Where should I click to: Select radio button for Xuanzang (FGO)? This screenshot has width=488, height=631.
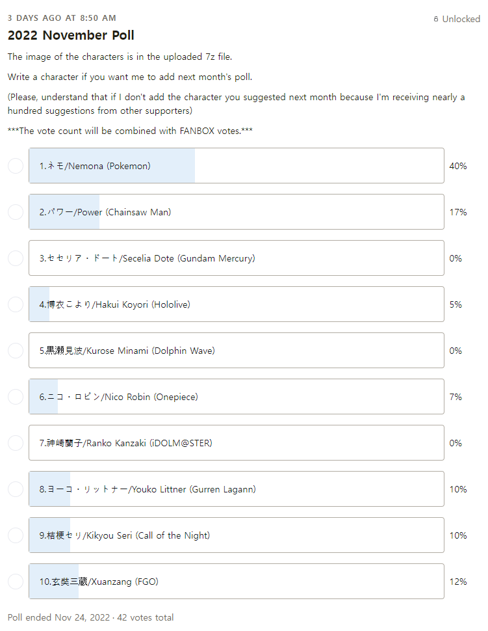[x=16, y=582]
